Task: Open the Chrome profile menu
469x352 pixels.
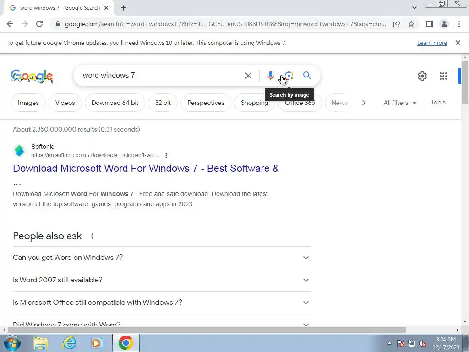Action: pyautogui.click(x=444, y=24)
